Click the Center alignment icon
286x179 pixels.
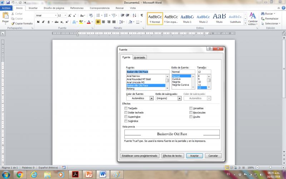pyautogui.click(x=103, y=22)
